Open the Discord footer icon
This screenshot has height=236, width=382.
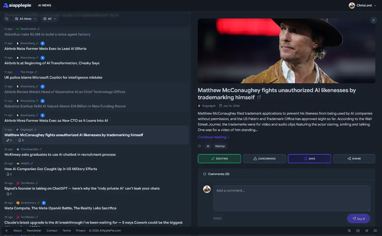tap(375, 231)
